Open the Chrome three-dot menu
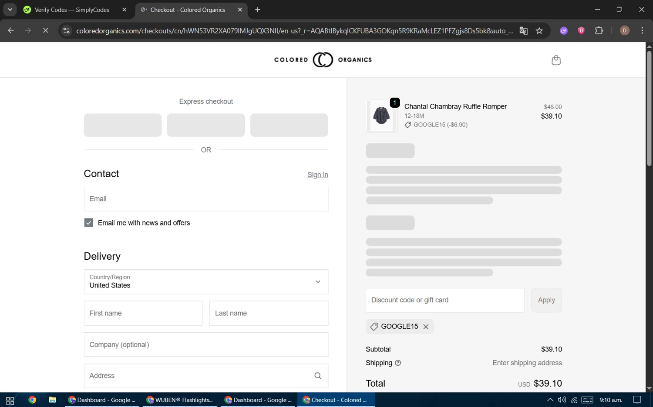 (643, 30)
